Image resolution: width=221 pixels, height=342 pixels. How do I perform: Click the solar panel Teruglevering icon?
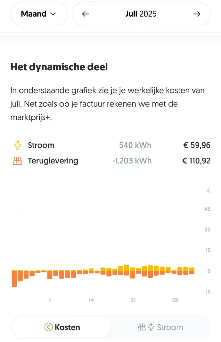click(18, 161)
